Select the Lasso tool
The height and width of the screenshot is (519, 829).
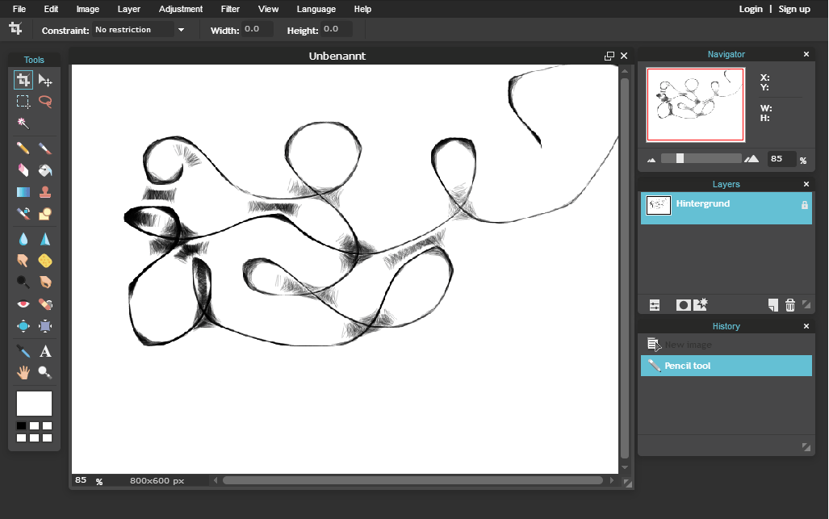(x=45, y=102)
